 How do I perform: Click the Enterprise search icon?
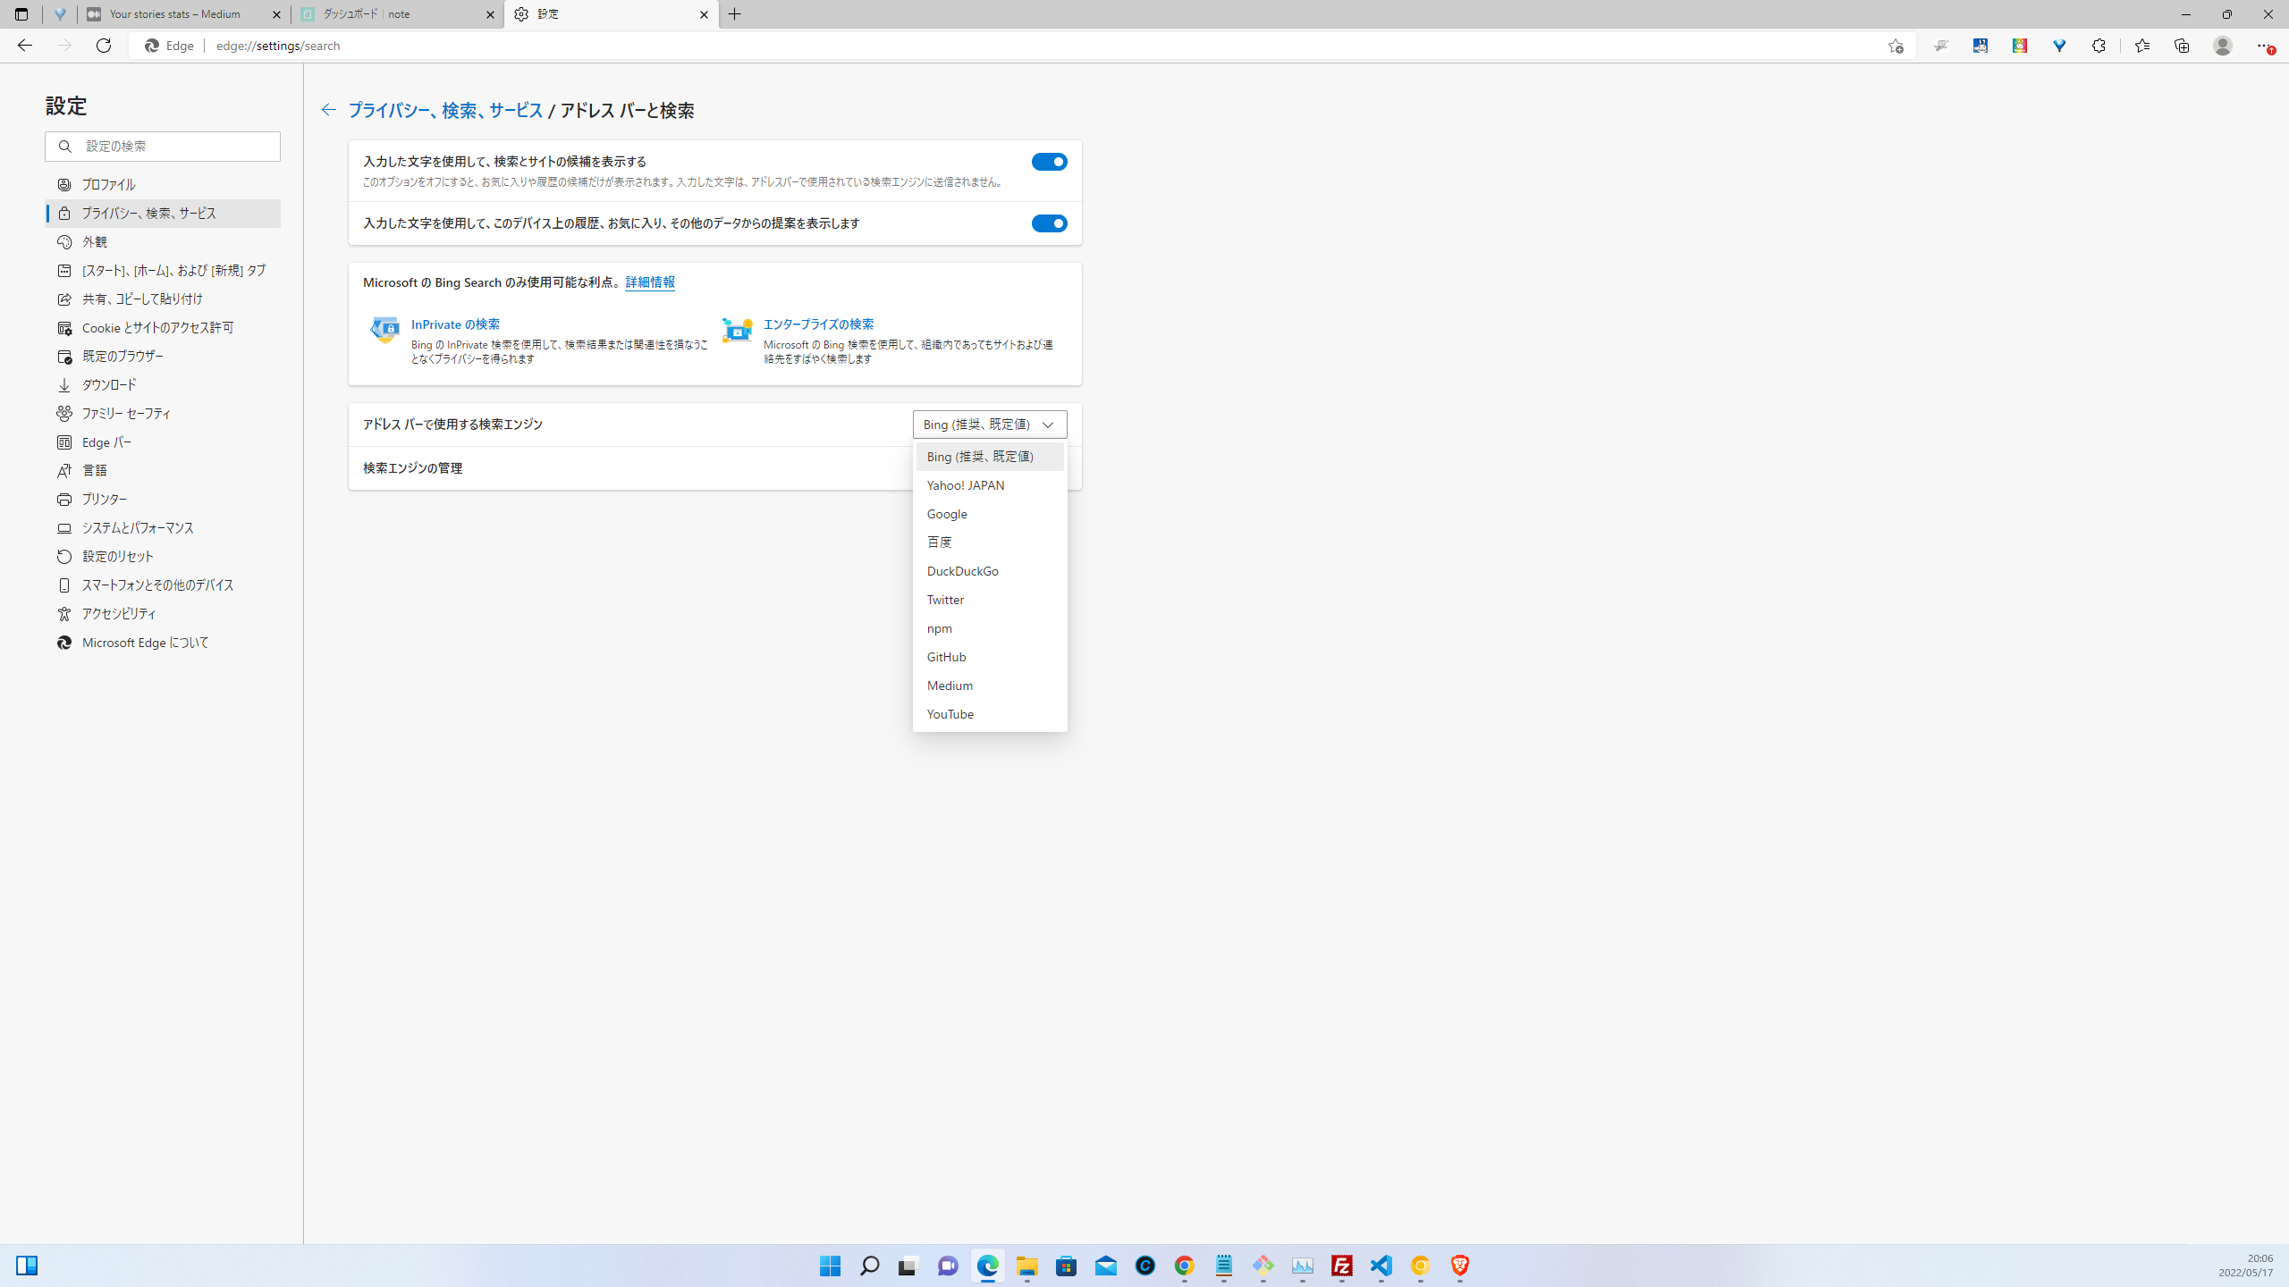tap(737, 330)
